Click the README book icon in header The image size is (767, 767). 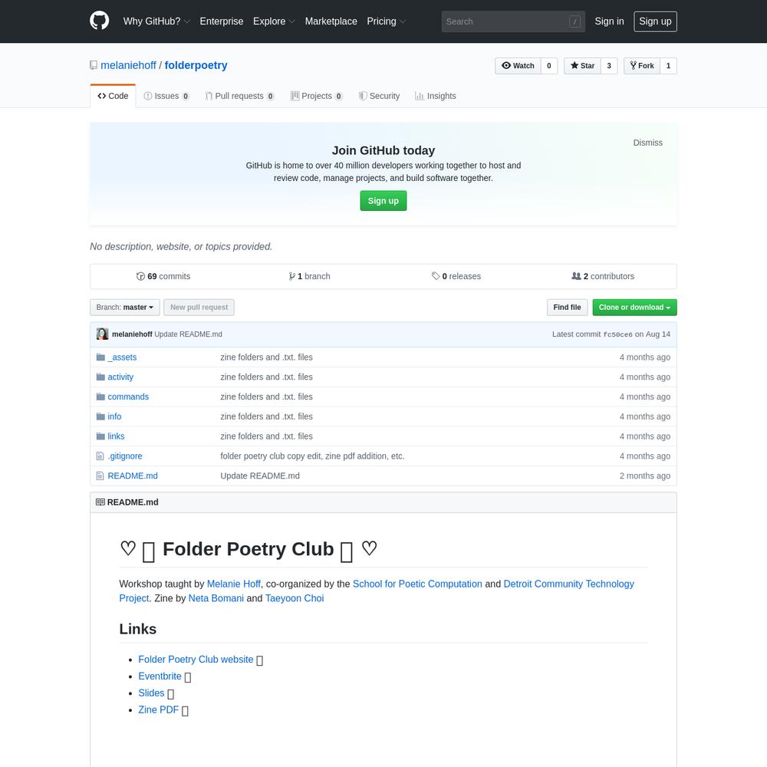coord(100,502)
